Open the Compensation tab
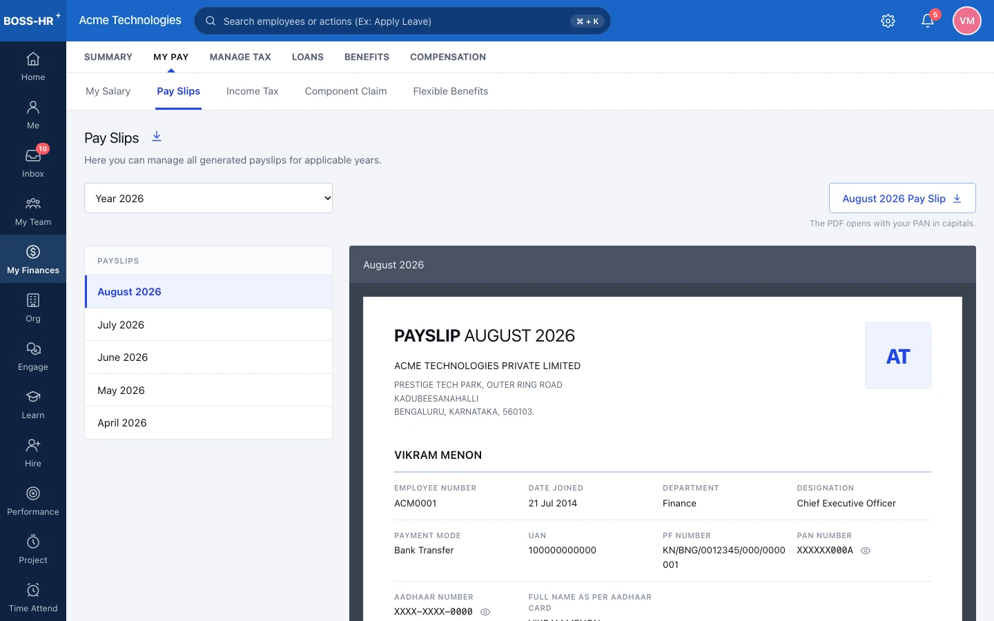Screen dimensions: 994x621 click(448, 57)
